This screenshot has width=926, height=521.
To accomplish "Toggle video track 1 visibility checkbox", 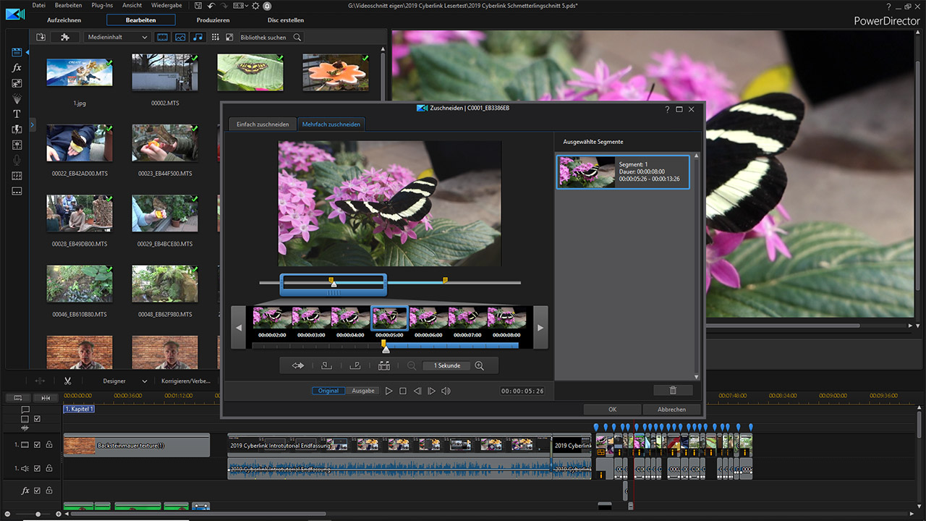I will pyautogui.click(x=38, y=444).
